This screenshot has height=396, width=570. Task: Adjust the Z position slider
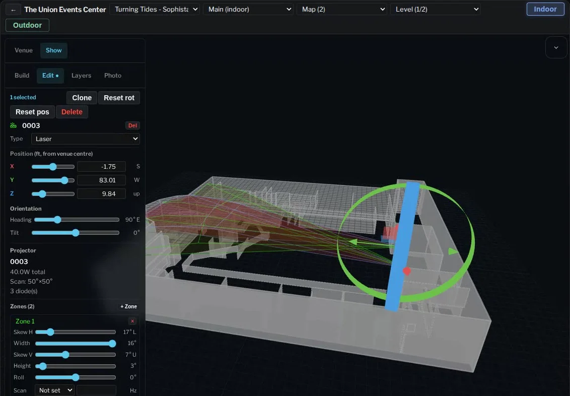[x=53, y=194]
